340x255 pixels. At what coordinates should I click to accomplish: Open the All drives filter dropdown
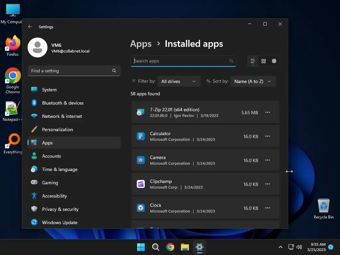(x=179, y=81)
